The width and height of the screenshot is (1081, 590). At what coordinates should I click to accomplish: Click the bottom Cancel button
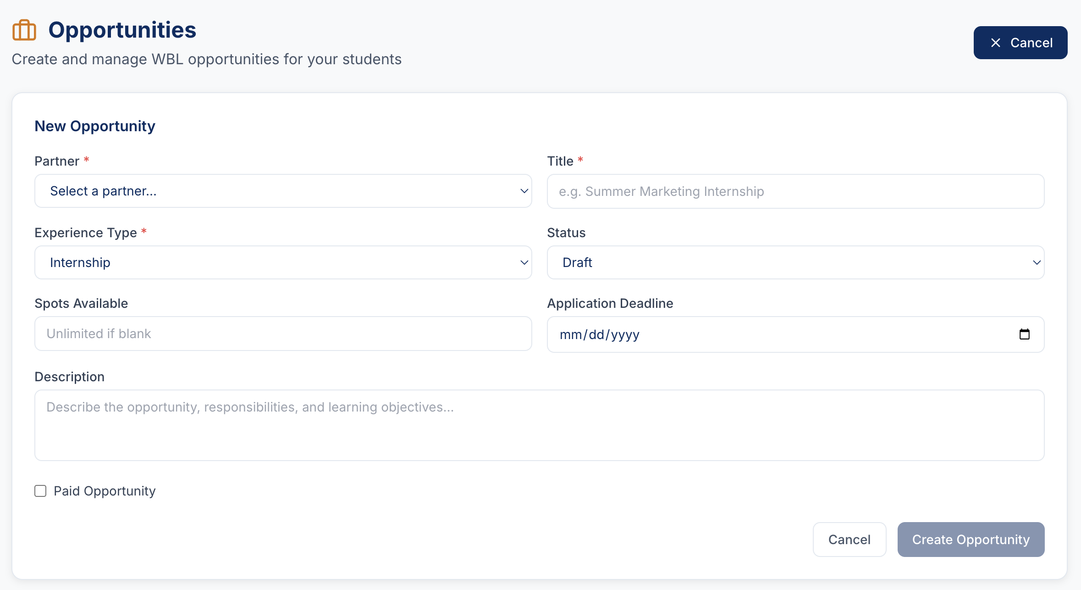click(x=849, y=539)
